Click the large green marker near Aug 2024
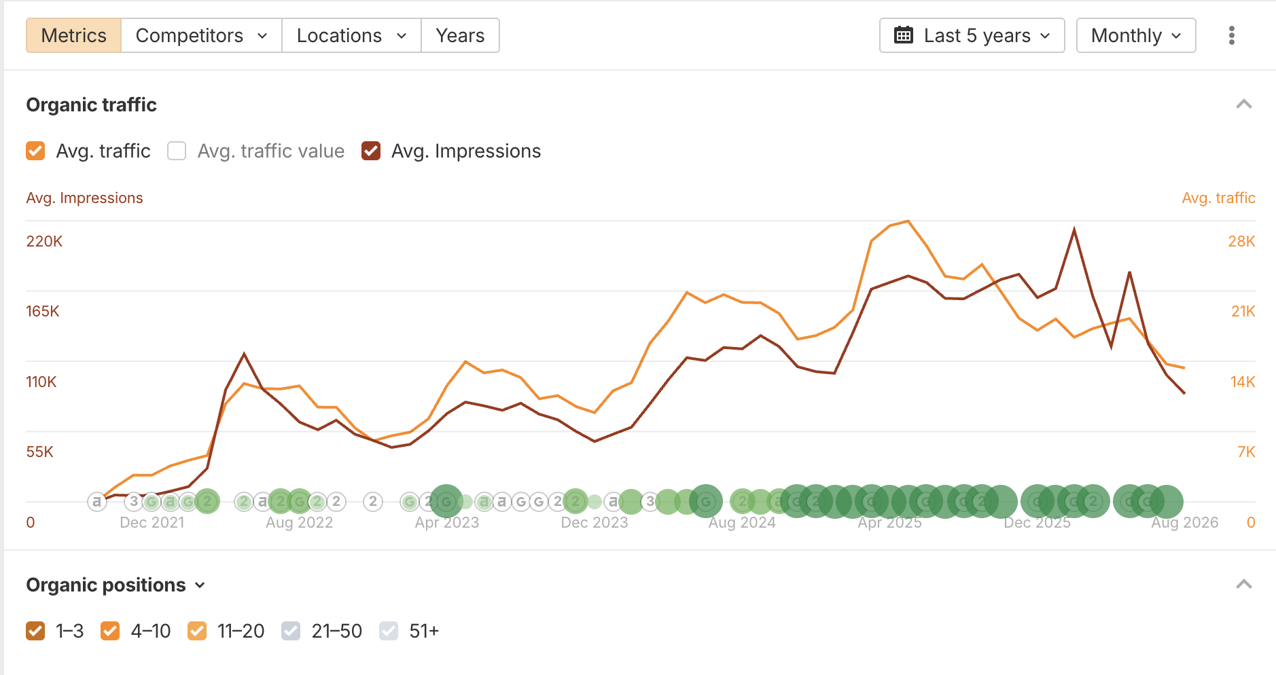 706,502
